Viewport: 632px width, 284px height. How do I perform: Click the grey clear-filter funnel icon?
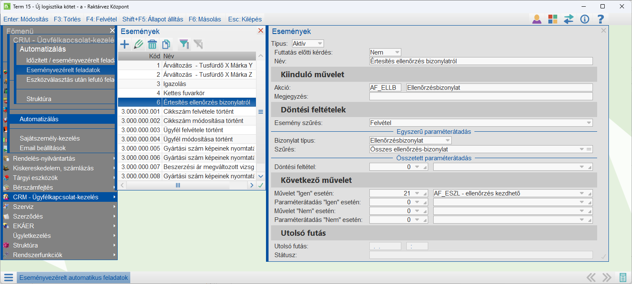pyautogui.click(x=198, y=44)
